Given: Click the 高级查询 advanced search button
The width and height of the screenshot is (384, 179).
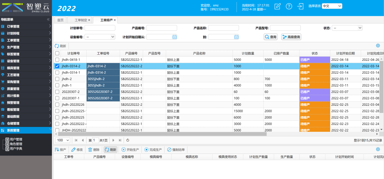Looking at the screenshot, I should 292,37.
